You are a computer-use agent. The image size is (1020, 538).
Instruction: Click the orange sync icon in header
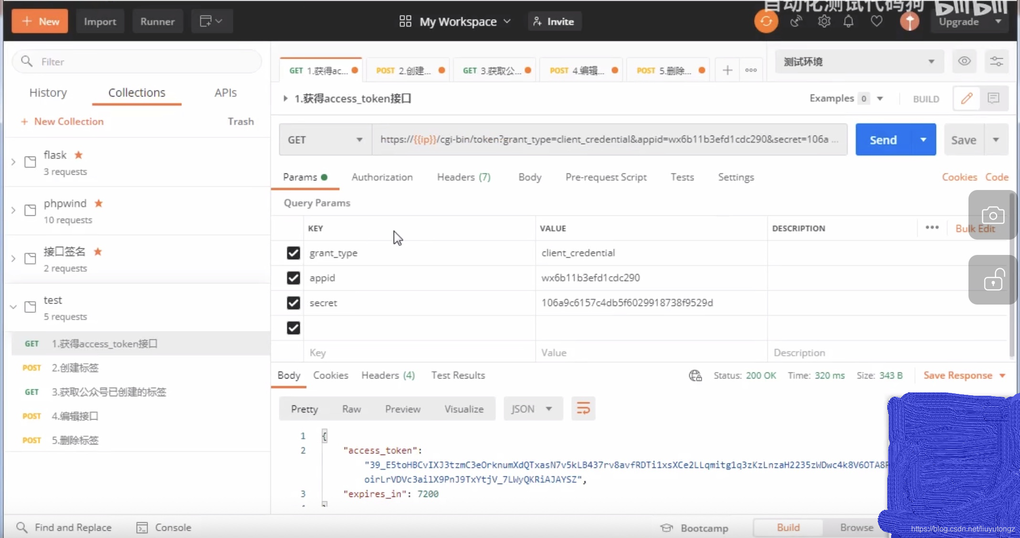tap(766, 21)
